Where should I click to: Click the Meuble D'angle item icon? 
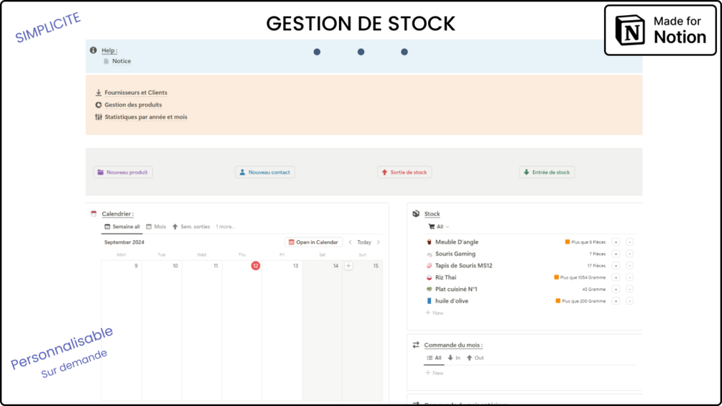pyautogui.click(x=429, y=241)
